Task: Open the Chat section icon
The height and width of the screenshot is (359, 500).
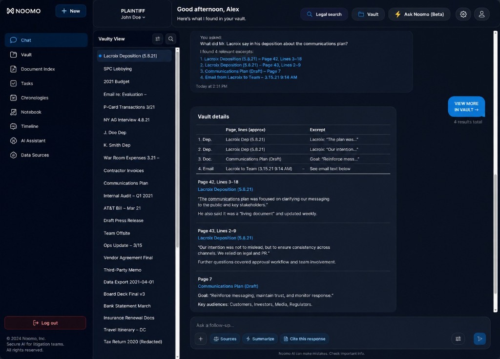Action: (x=13, y=40)
